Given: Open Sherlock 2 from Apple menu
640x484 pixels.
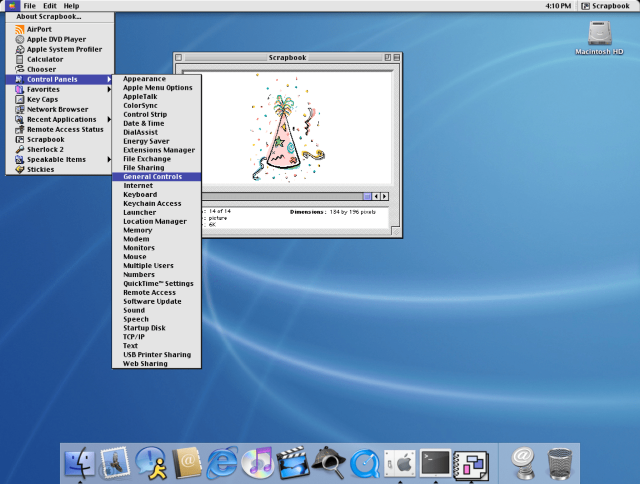Looking at the screenshot, I should [45, 149].
